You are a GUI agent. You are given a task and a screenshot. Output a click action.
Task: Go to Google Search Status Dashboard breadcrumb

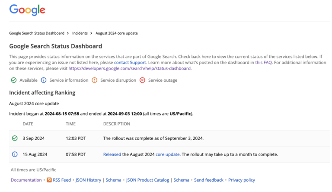(36, 33)
